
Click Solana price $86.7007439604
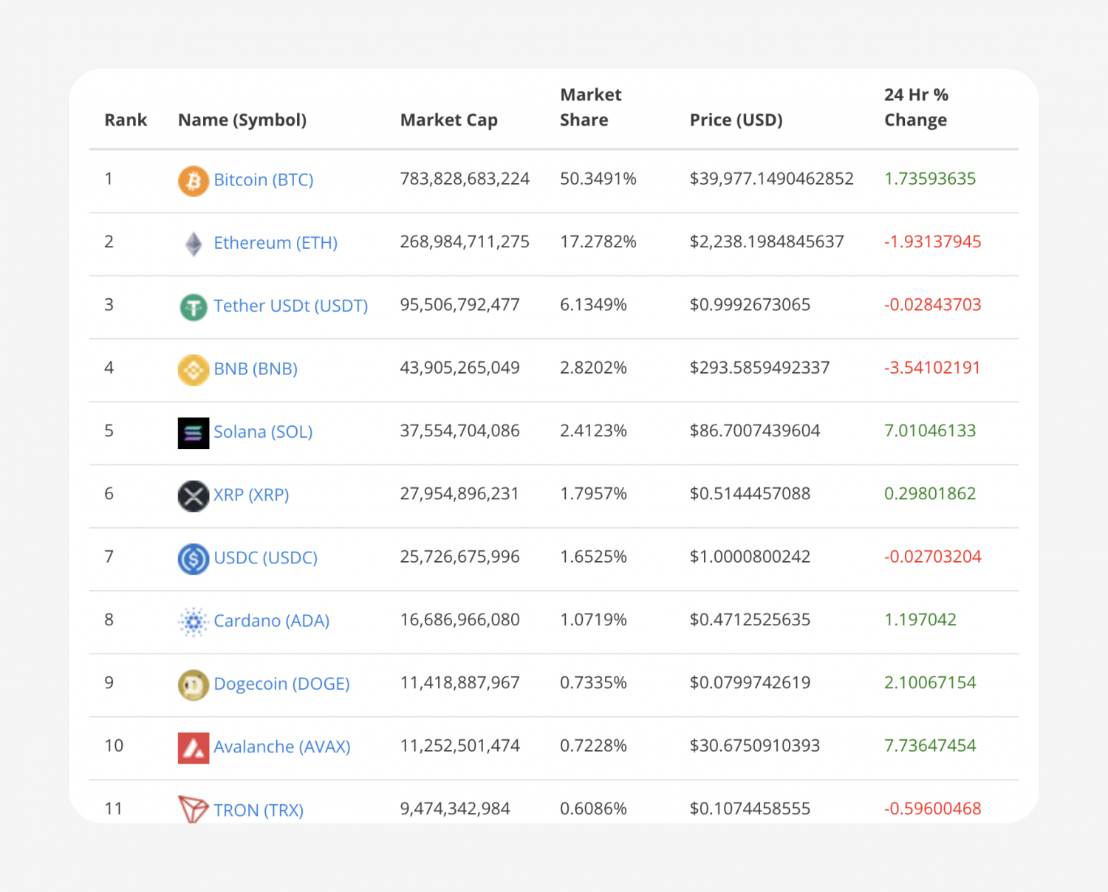(755, 430)
